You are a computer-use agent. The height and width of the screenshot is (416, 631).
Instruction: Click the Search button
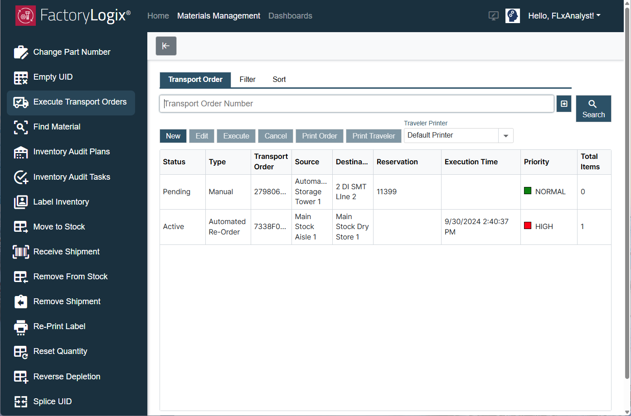[x=593, y=109]
